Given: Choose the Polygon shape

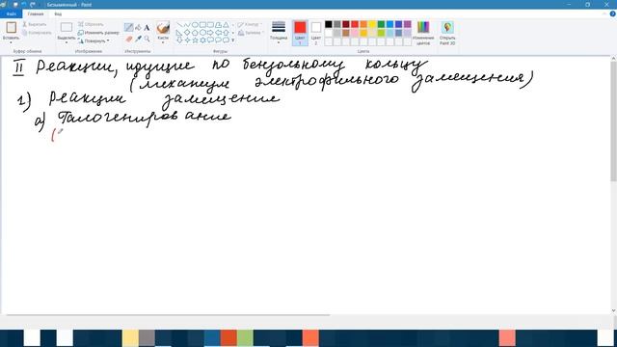Looking at the screenshot, I should (218, 25).
